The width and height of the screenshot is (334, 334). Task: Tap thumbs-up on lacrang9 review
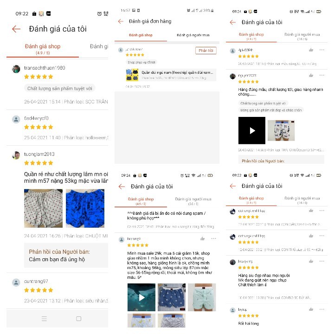202,238
